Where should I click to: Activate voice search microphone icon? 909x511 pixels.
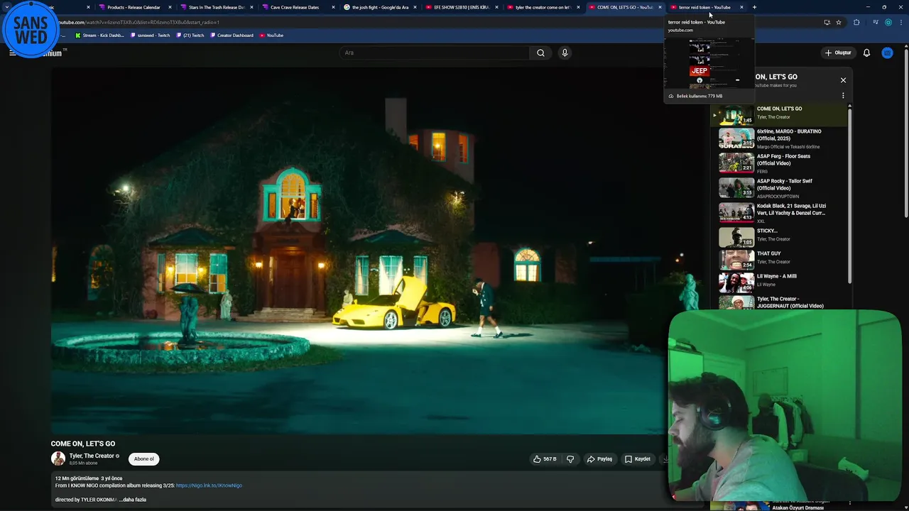[565, 53]
